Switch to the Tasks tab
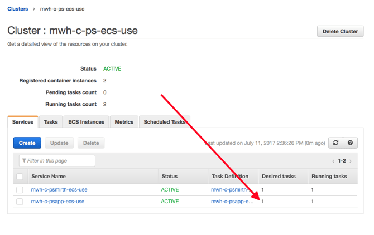374x235 pixels. [x=51, y=122]
